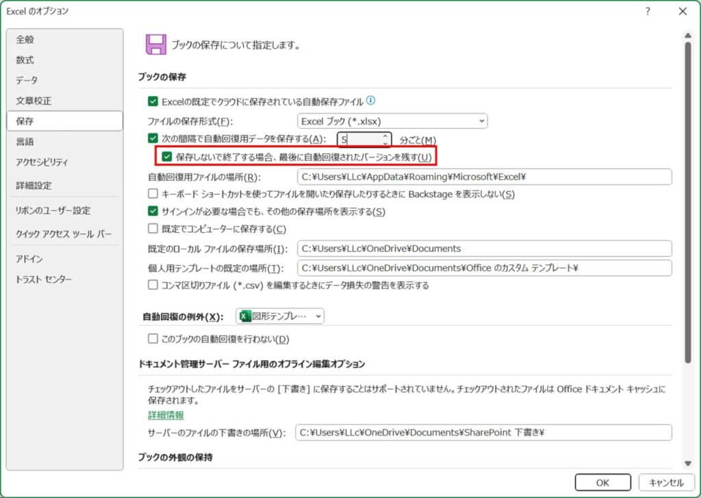Toggle save AutoRecover data interval checkbox
The height and width of the screenshot is (498, 701).
(x=153, y=138)
